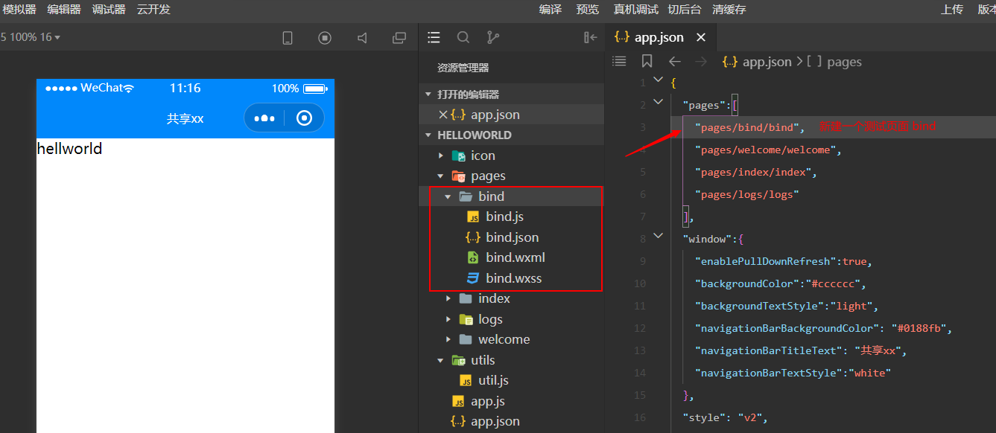Click "pages/welcome/welcome" code line

pos(768,150)
